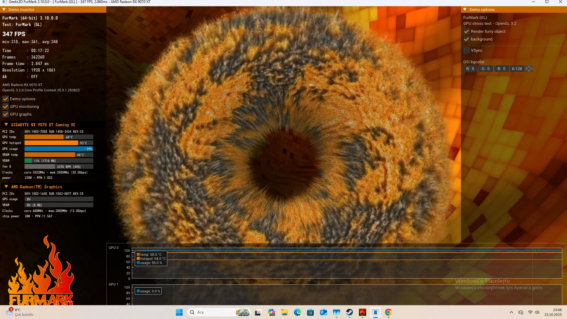This screenshot has height=319, width=567.
Task: Click the 347 FPS readout
Action: pyautogui.click(x=14, y=34)
